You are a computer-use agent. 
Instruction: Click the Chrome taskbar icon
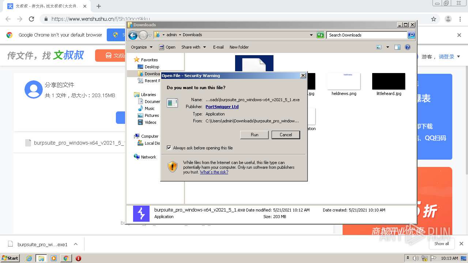[x=66, y=258]
